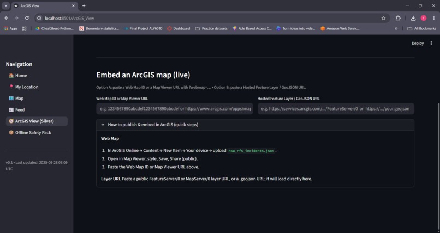This screenshot has height=233, width=440.
Task: Click the Navigation sidebar heading
Action: coord(19,64)
